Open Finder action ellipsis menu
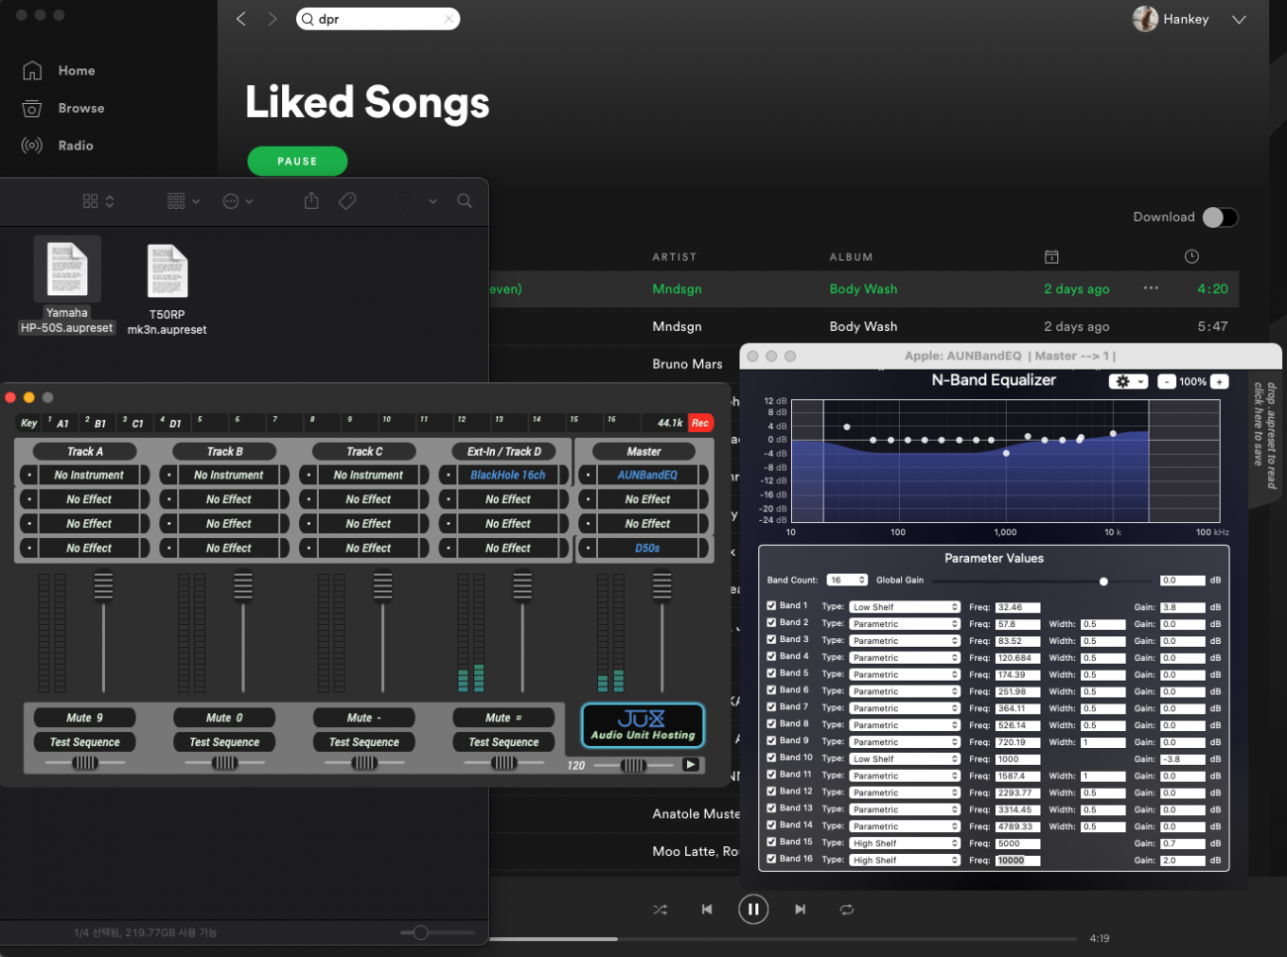This screenshot has width=1287, height=957. 238,201
